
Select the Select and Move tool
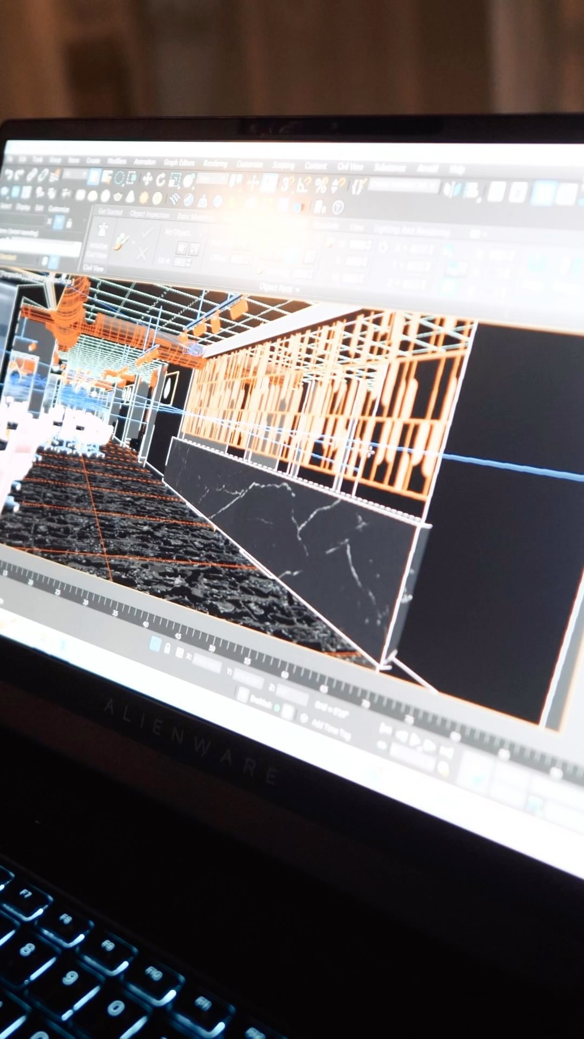[147, 179]
